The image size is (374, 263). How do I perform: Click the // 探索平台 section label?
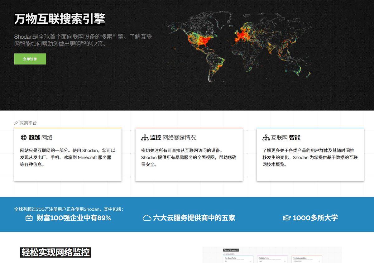click(26, 123)
